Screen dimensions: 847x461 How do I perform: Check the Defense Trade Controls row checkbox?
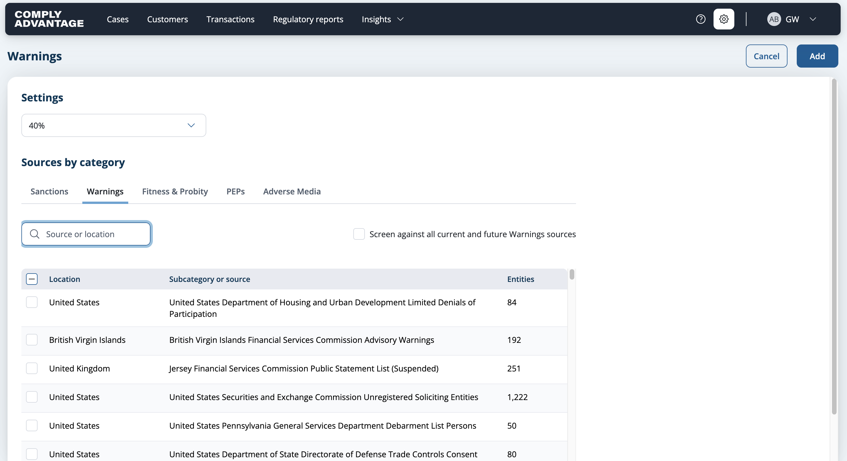pyautogui.click(x=31, y=454)
